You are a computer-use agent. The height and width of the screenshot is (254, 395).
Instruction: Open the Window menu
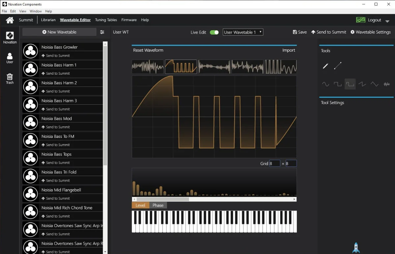[36, 11]
